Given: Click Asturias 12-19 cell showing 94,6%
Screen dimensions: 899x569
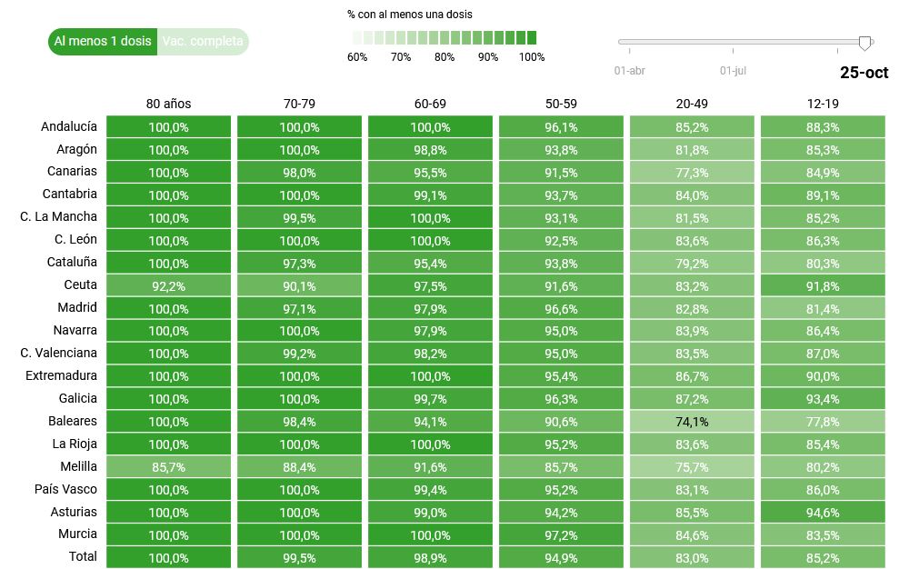Looking at the screenshot, I should point(823,513).
